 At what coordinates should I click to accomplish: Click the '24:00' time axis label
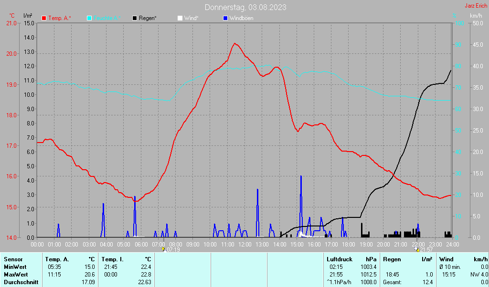(453, 245)
